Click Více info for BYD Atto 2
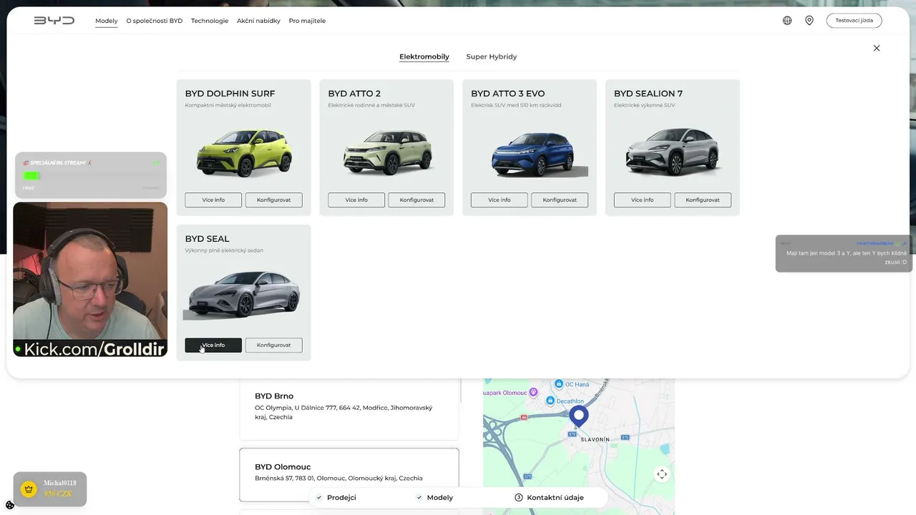 (356, 200)
